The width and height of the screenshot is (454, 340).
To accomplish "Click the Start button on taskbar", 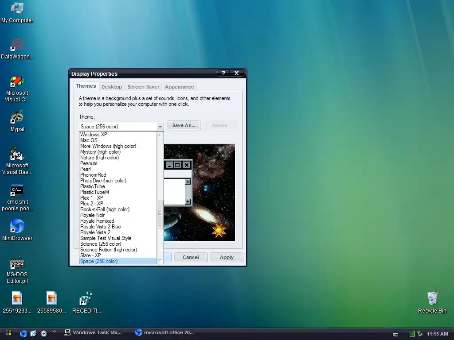I will point(8,333).
